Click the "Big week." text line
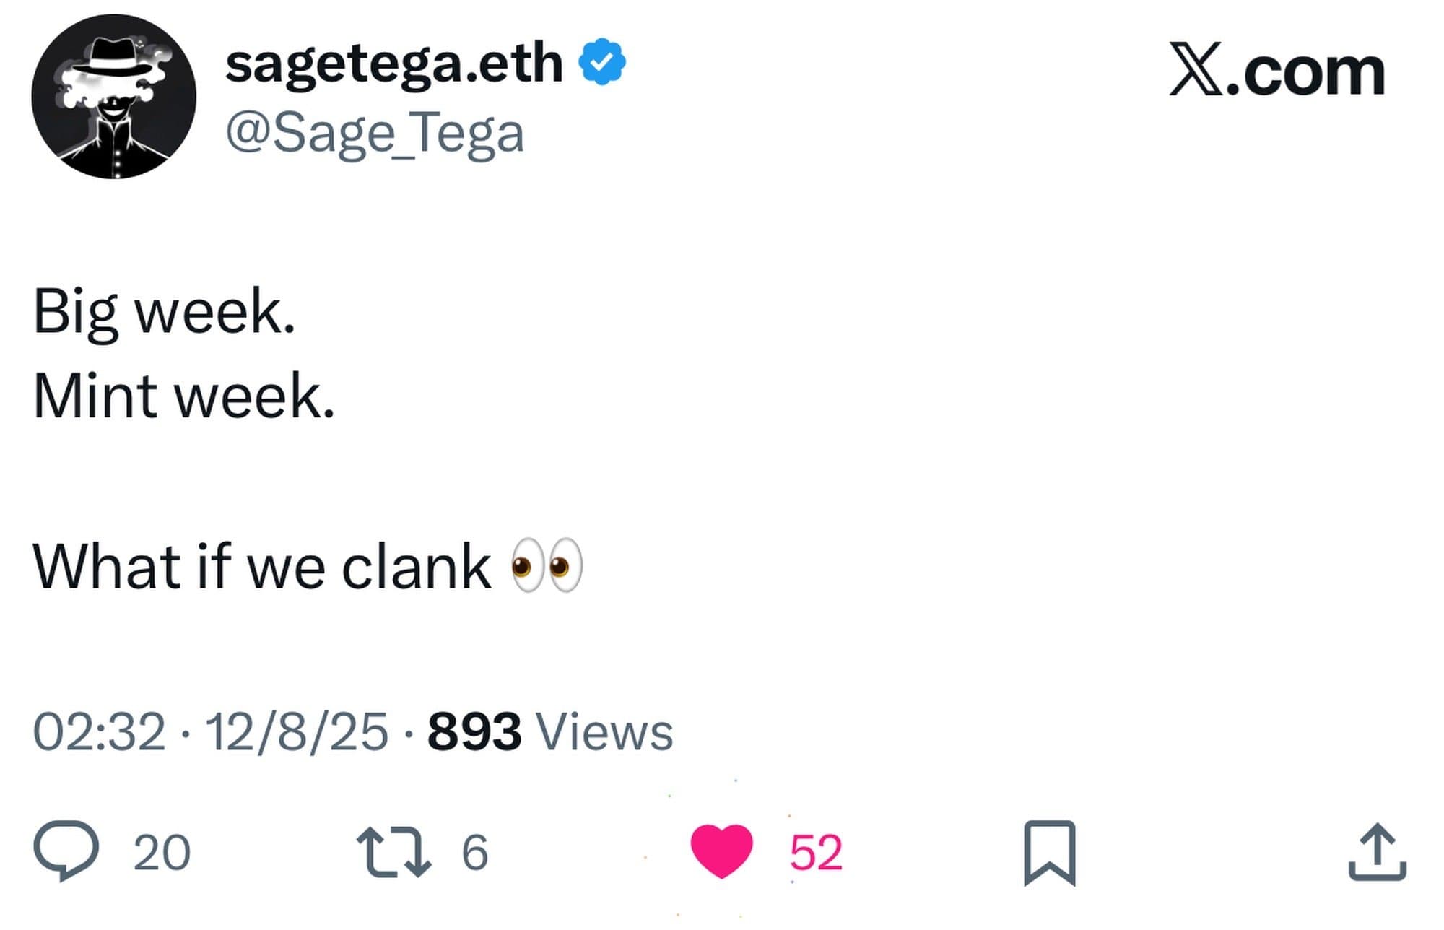 pyautogui.click(x=165, y=312)
